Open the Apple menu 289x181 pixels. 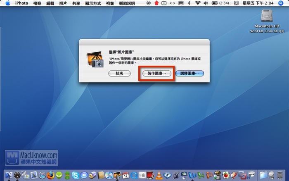coord(7,3)
